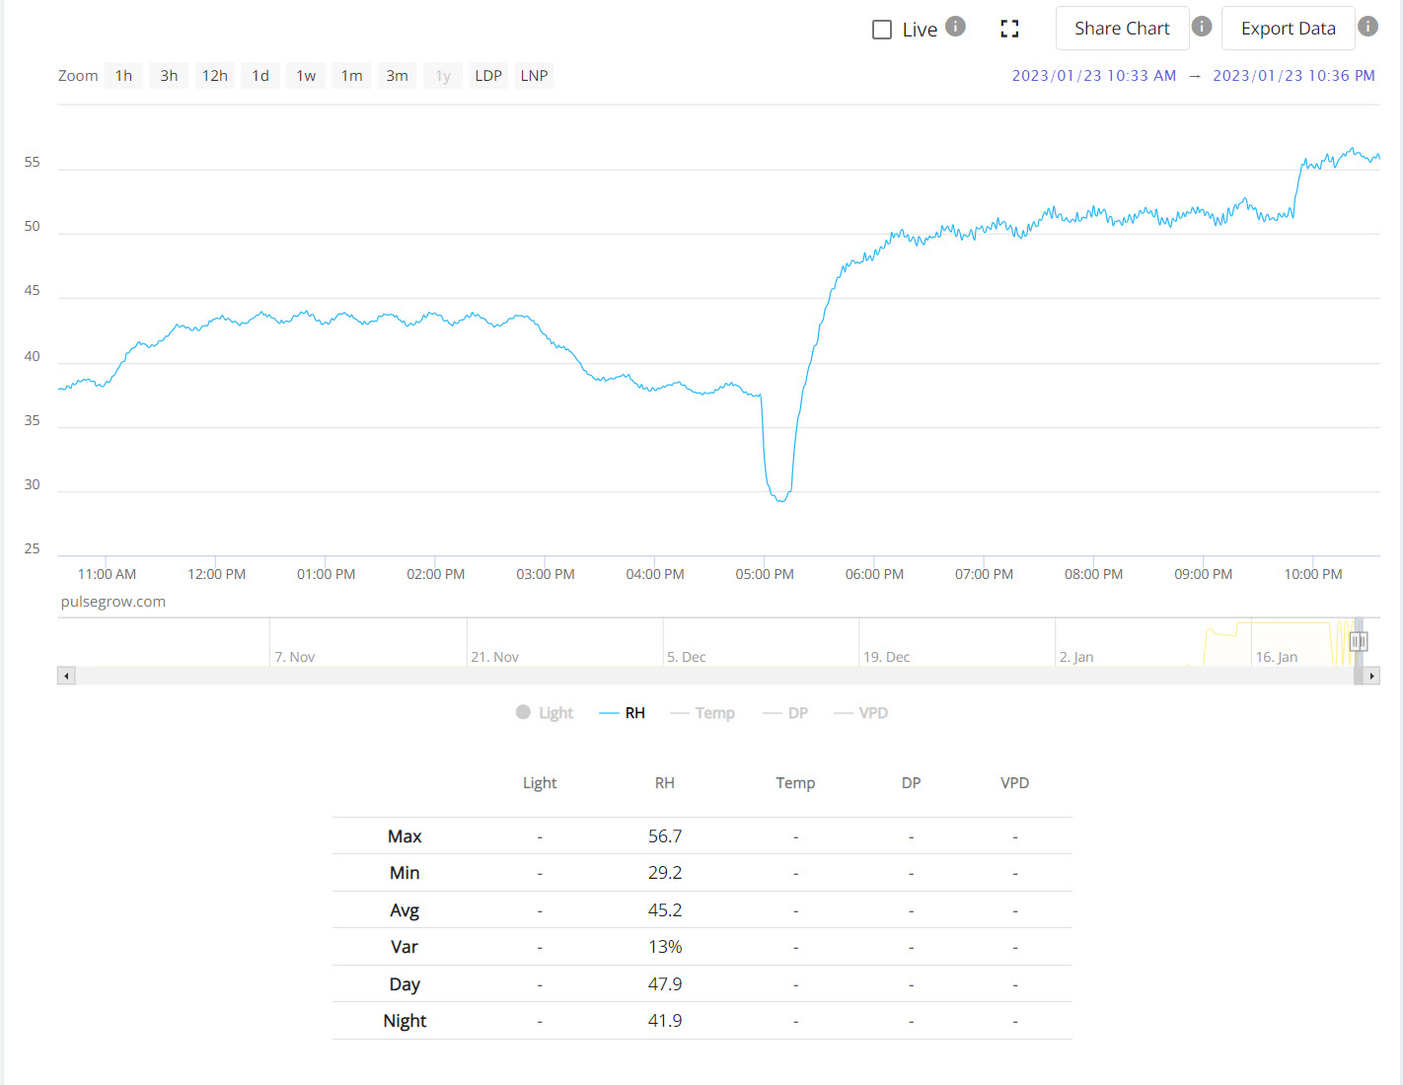Click the Night row label
Screen dimensions: 1403x1085
click(x=405, y=1021)
